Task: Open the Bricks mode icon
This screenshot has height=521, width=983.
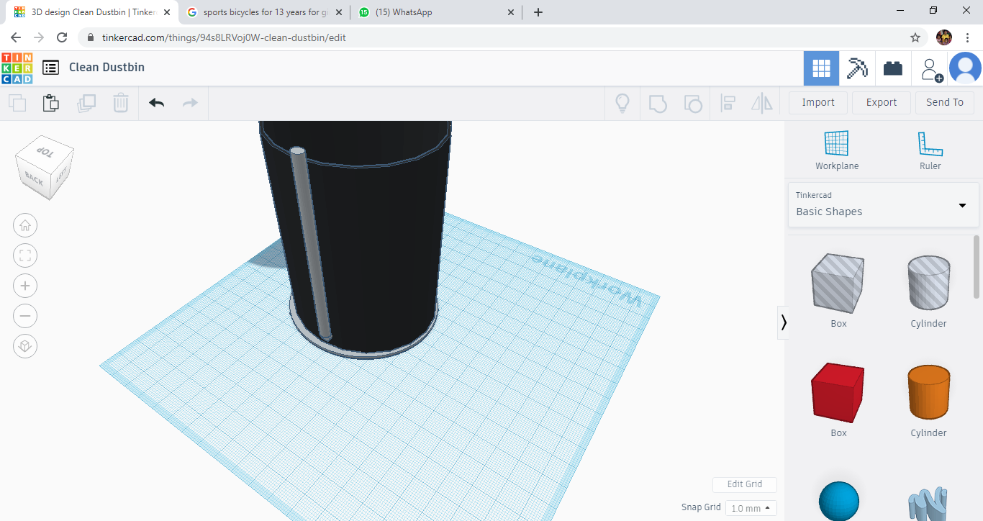Action: coord(893,68)
